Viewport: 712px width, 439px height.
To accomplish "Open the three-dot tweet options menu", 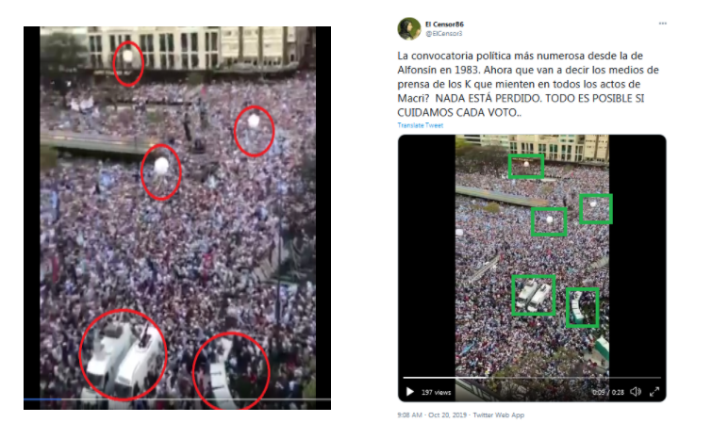I will click(x=663, y=24).
